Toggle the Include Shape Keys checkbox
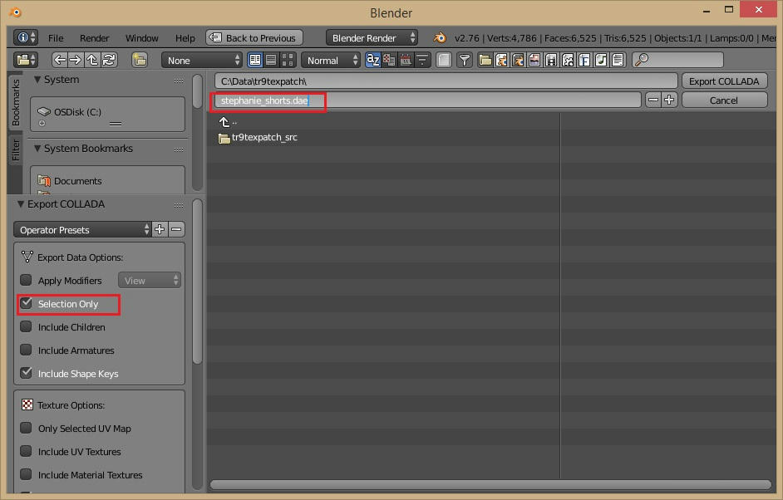Image resolution: width=783 pixels, height=500 pixels. pyautogui.click(x=26, y=373)
